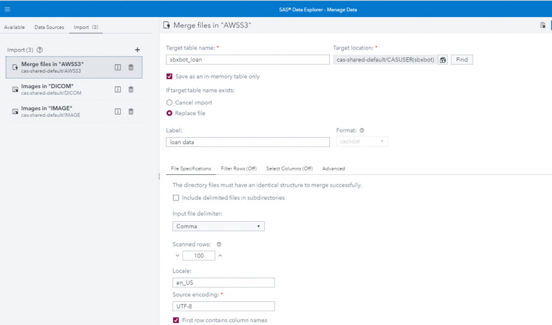Screen dimensions: 552x325
Task: Click the Target table name field
Action: pyautogui.click(x=248, y=60)
